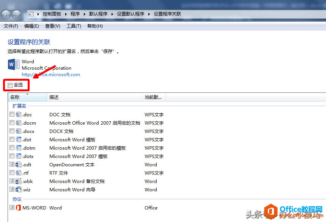326x222 pixels.
Task: Click the .dotm template file icon
Action: pos(19,148)
